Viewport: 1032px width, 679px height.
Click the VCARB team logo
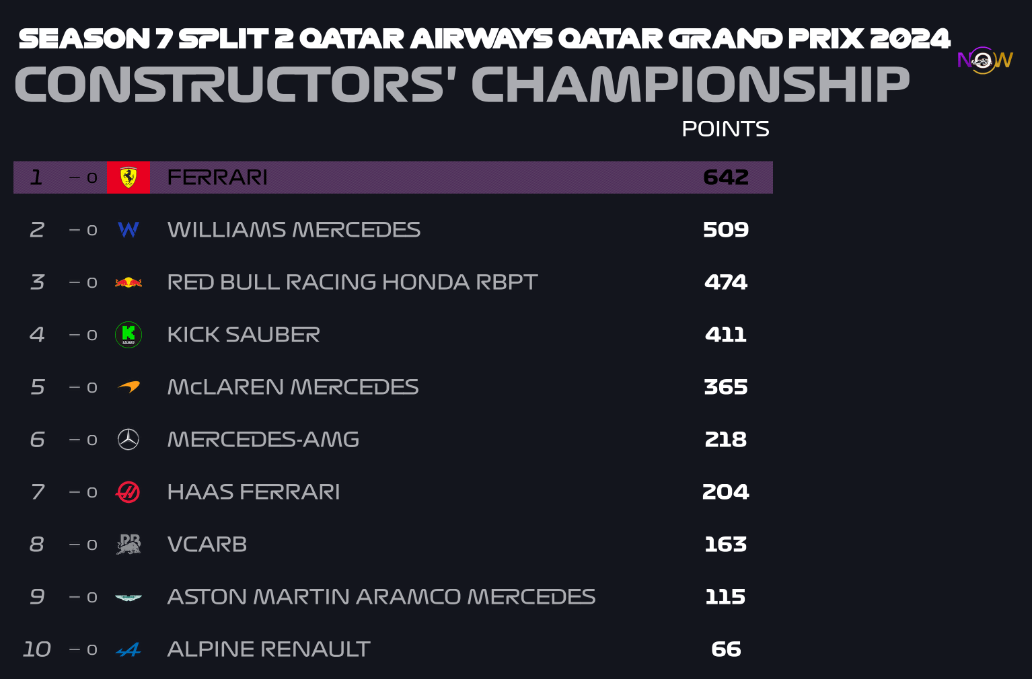pyautogui.click(x=128, y=545)
